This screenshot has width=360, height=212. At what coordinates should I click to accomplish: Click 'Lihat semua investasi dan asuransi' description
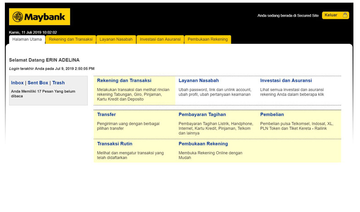coord(292,92)
